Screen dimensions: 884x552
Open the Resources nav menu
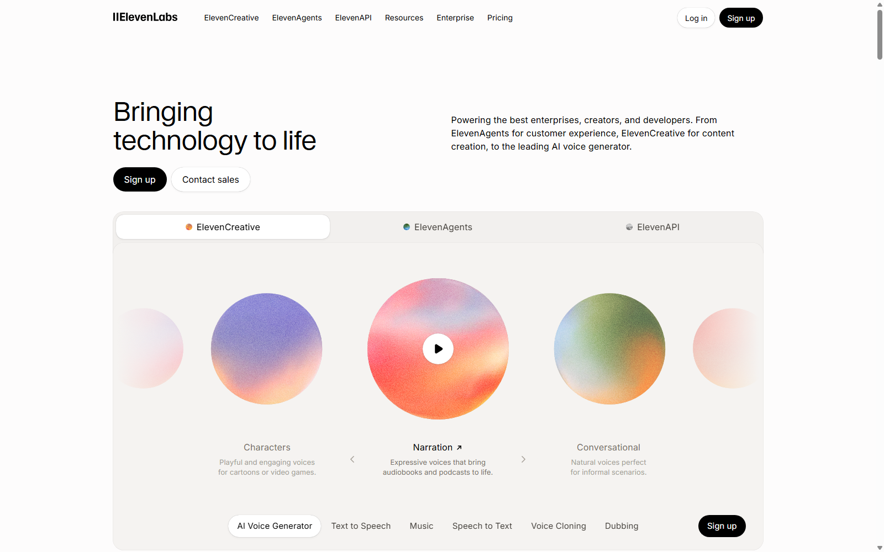404,18
